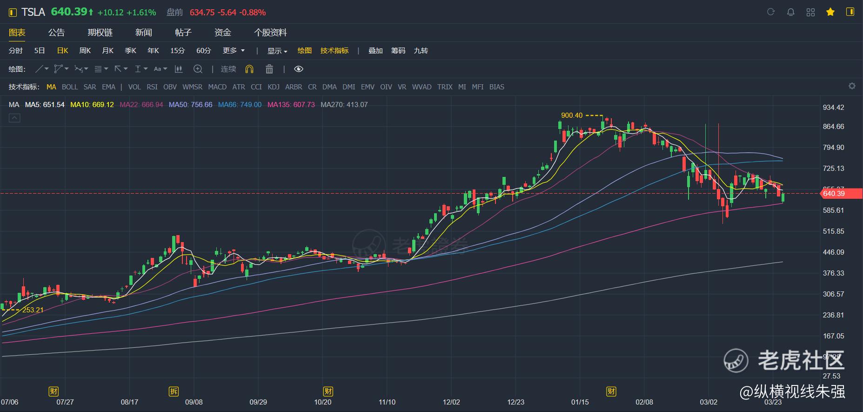The image size is (863, 412).
Task: Click the 筹码 chip distribution button
Action: pyautogui.click(x=398, y=50)
